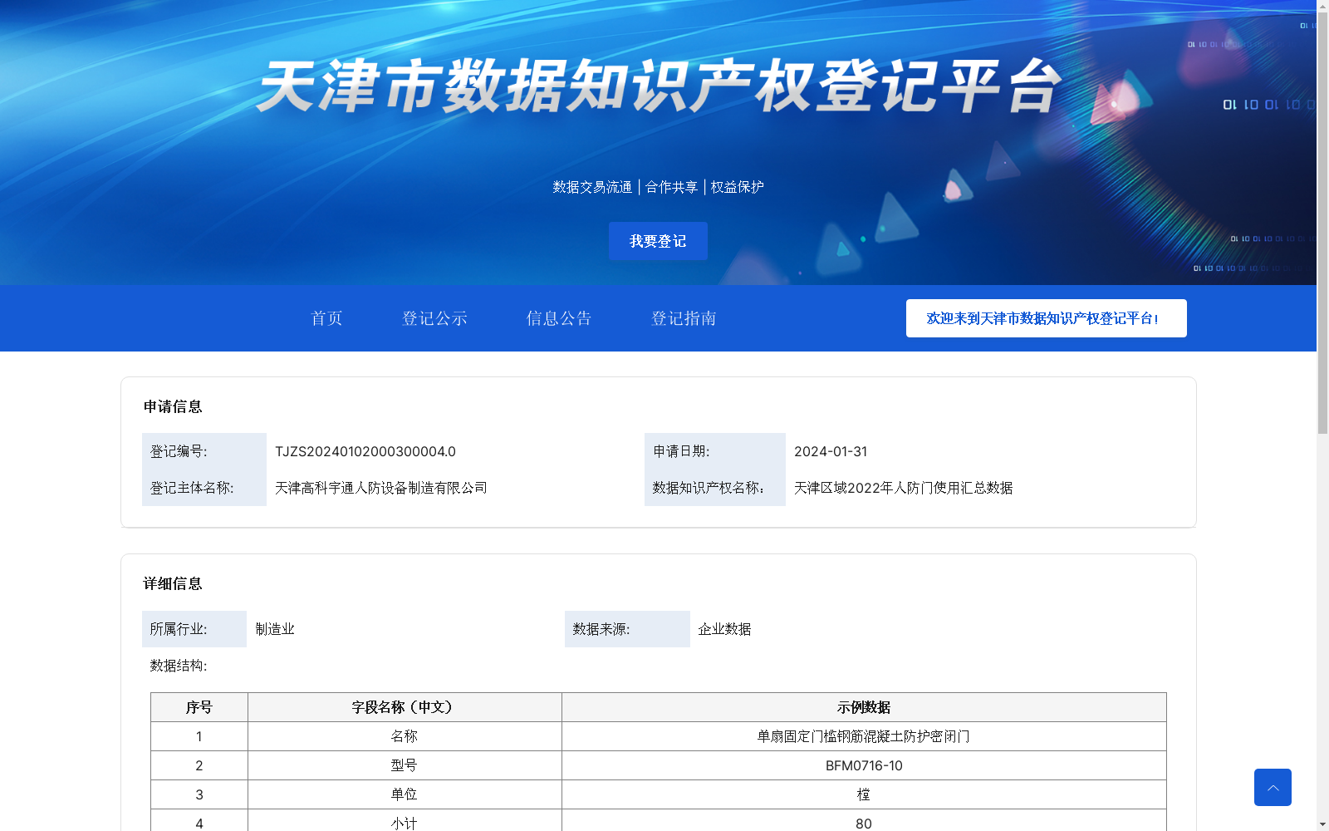The width and height of the screenshot is (1329, 831).
Task: Open the 登记公示 navigation tab
Action: click(x=434, y=318)
